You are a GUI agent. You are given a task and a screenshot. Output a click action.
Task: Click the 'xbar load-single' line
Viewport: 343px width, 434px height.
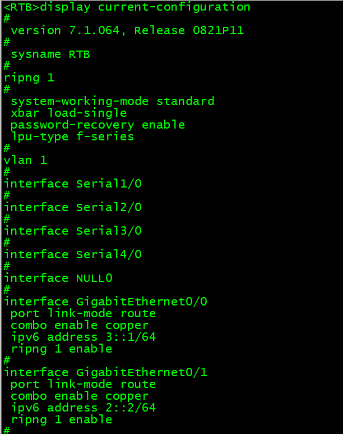pyautogui.click(x=68, y=113)
